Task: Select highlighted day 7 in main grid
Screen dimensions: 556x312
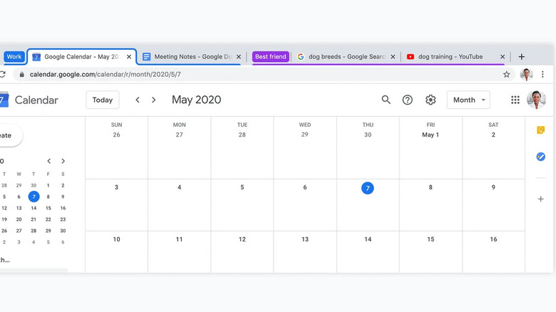Action: click(368, 188)
